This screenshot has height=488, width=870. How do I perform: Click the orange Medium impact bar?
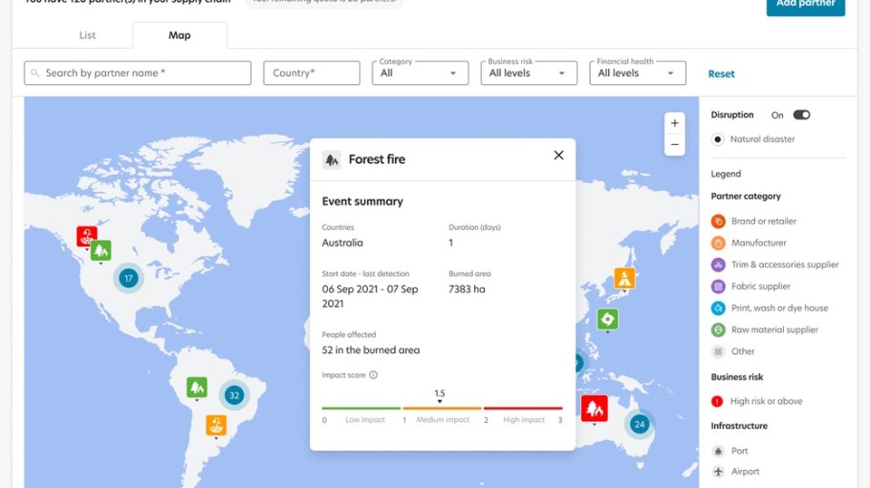[443, 408]
